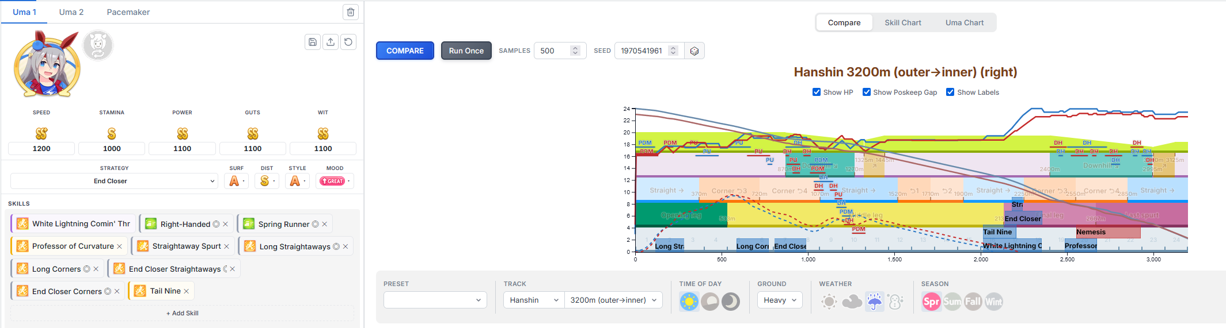Click the blue COMPARE button
Screen dimensions: 1226x328
[405, 51]
